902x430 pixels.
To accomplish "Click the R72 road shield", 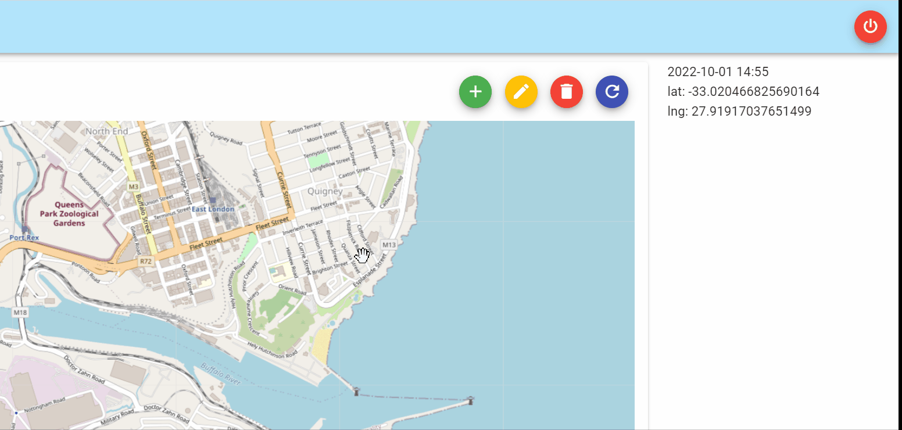I will pos(145,262).
